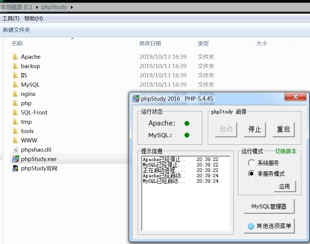Sort by the 名称 column header
This screenshot has width=310, height=244.
coord(17,43)
